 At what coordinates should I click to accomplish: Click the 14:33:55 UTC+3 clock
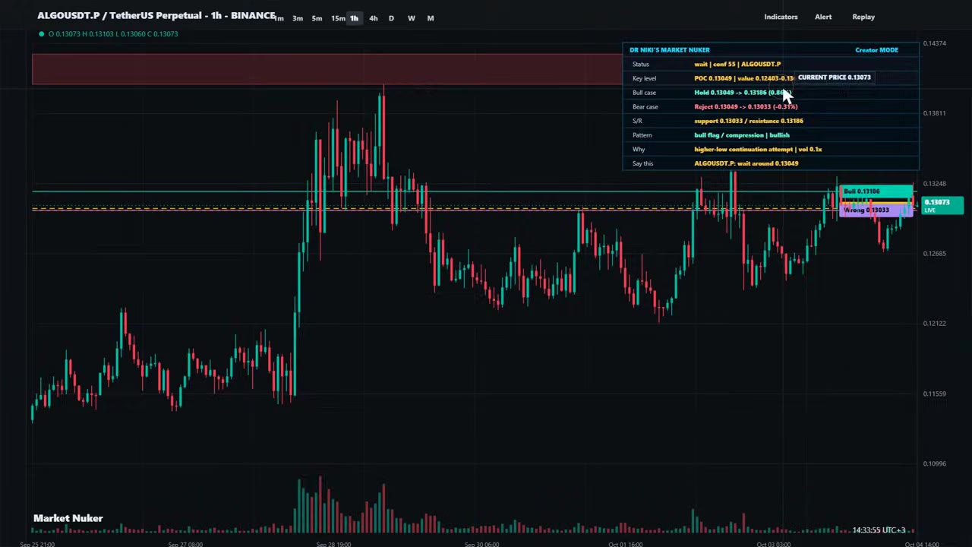(879, 530)
